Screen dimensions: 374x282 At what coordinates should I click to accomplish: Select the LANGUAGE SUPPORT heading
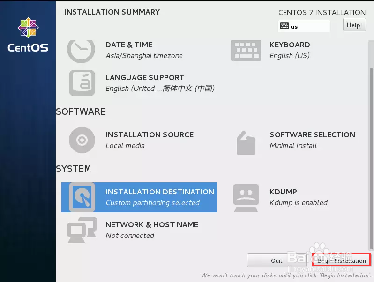pos(144,77)
